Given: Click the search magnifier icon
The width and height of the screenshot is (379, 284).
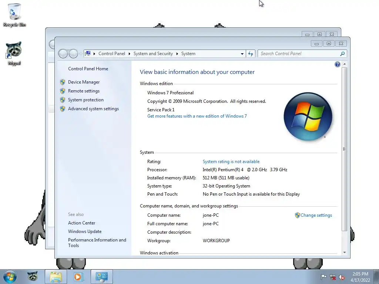Looking at the screenshot, I should 342,54.
